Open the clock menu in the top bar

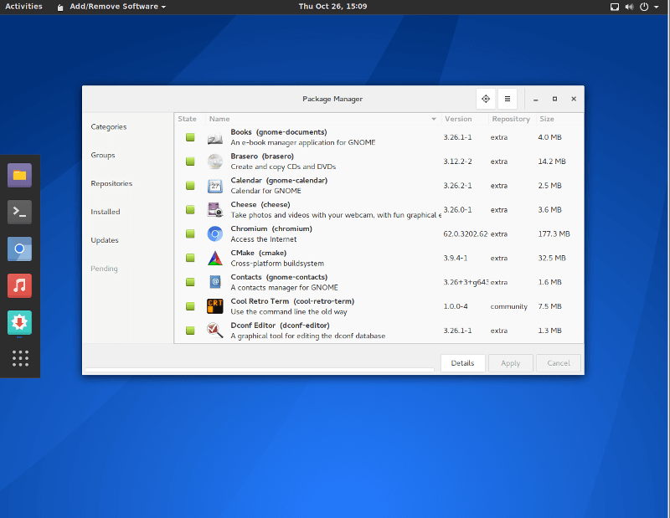point(332,7)
